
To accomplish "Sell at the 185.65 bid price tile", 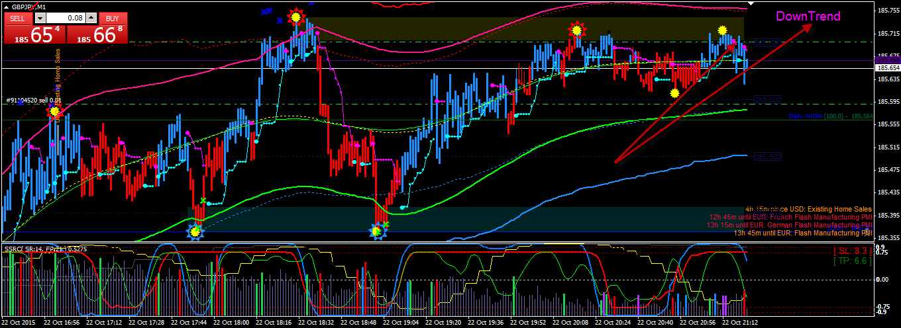I will click(34, 35).
